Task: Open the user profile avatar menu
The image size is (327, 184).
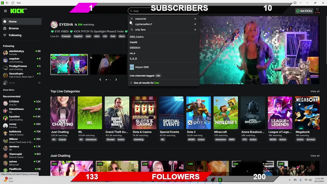Action: tap(317, 11)
